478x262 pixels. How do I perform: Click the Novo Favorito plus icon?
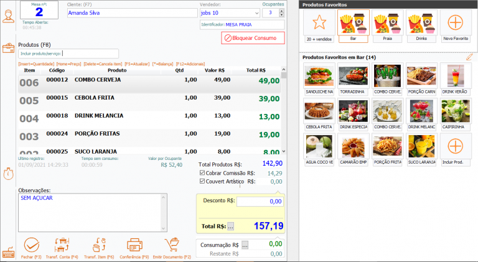tap(456, 24)
